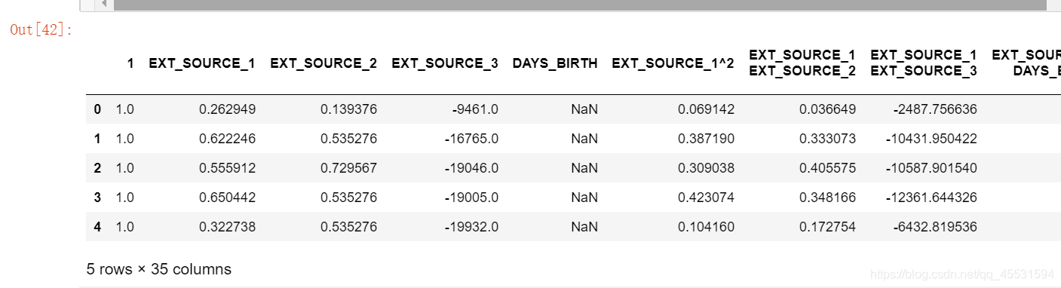
Task: Select the EXT_SOURCE_3 column header
Action: click(445, 63)
